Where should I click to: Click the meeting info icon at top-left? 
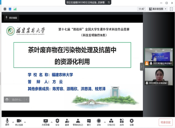[x=5, y=9]
